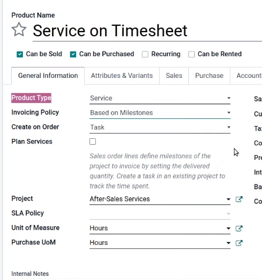Image resolution: width=262 pixels, height=280 pixels.
Task: Open the SLA Policy dropdown
Action: coord(160,213)
